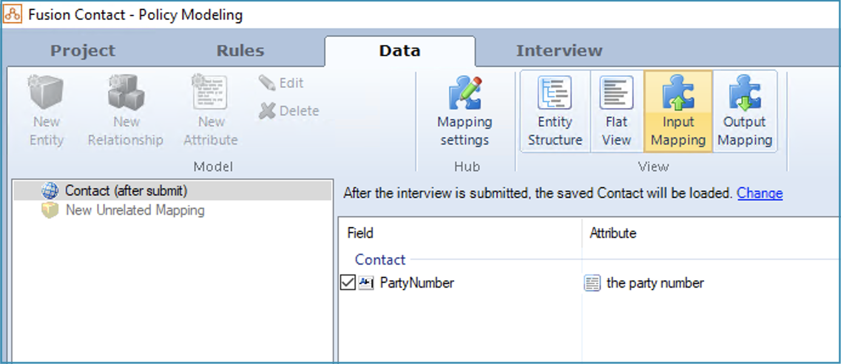
Task: Select Contact (after submit) mapping
Action: pyautogui.click(x=126, y=190)
